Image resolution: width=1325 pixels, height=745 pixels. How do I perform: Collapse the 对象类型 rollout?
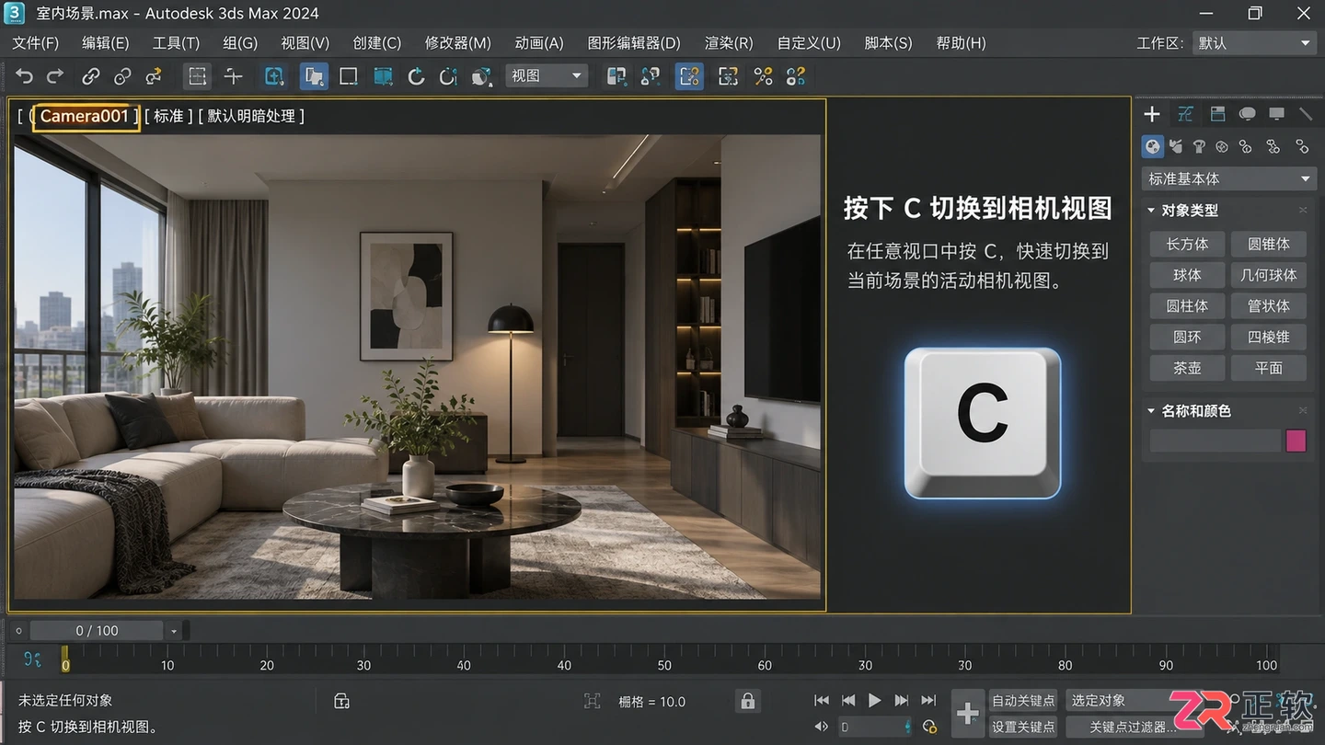pyautogui.click(x=1151, y=210)
